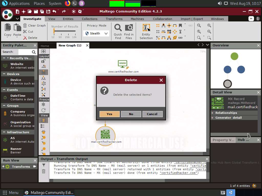Viewport: 262px width, 196px height.
Task: Click the Number of Results slider handle
Action: point(54,31)
